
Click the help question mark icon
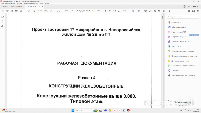pyautogui.click(x=185, y=7)
